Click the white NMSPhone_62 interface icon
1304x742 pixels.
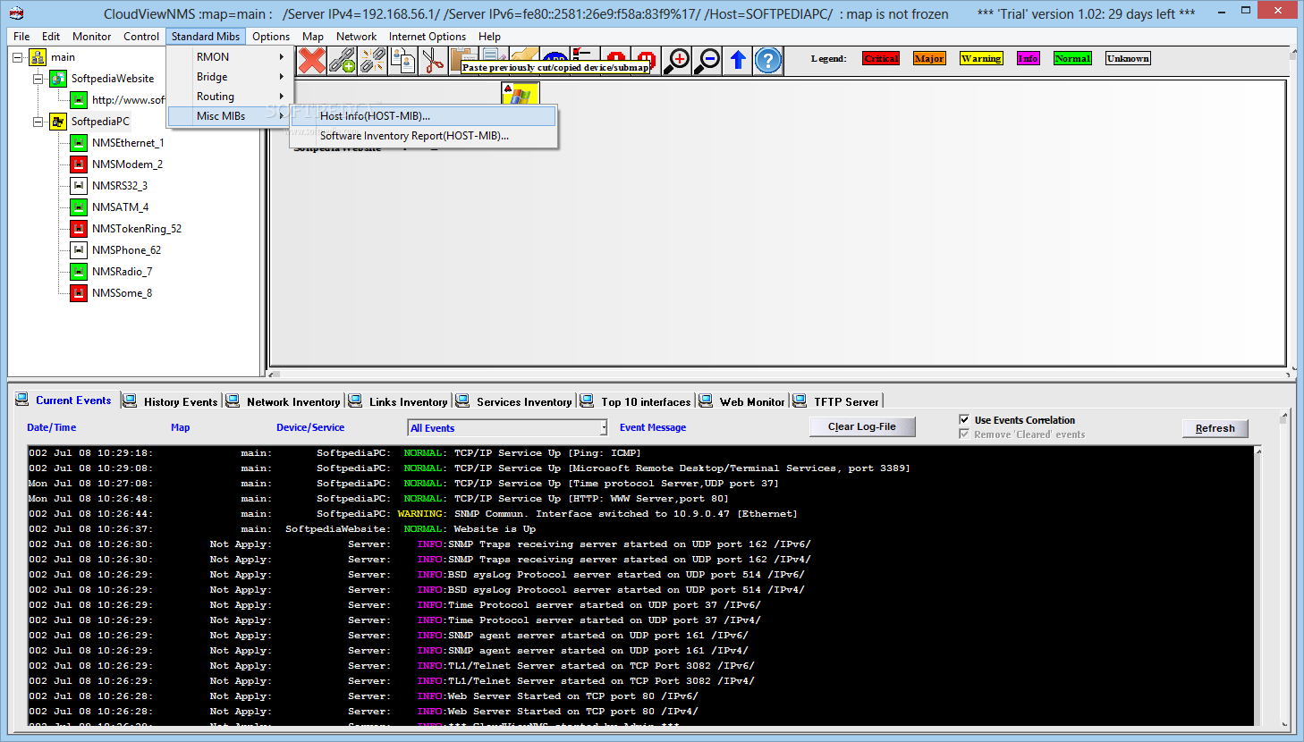79,250
